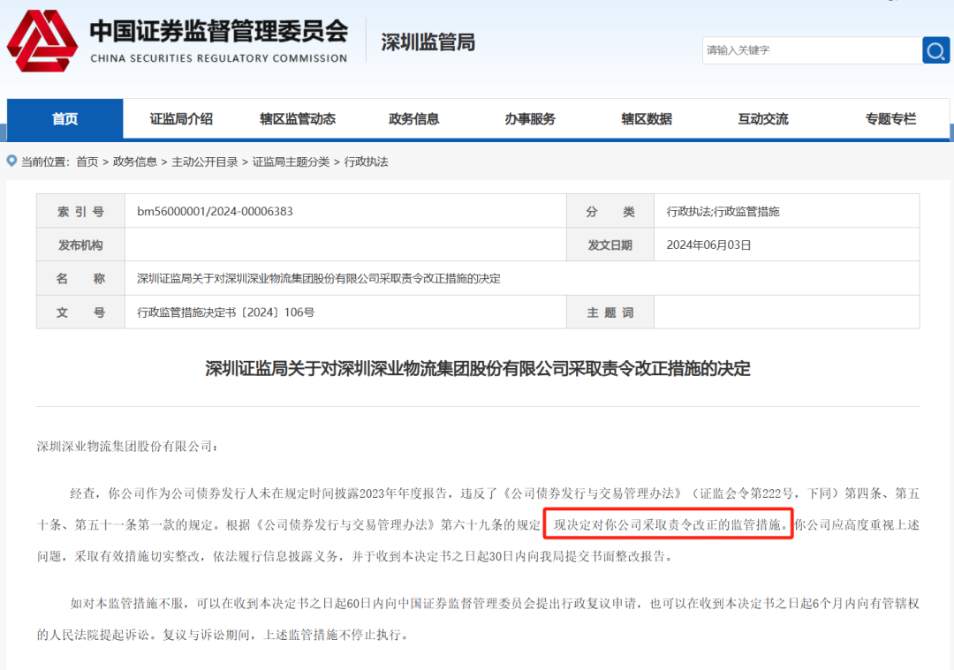954x670 pixels.
Task: Click the 索引号 label cell
Action: pos(81,211)
